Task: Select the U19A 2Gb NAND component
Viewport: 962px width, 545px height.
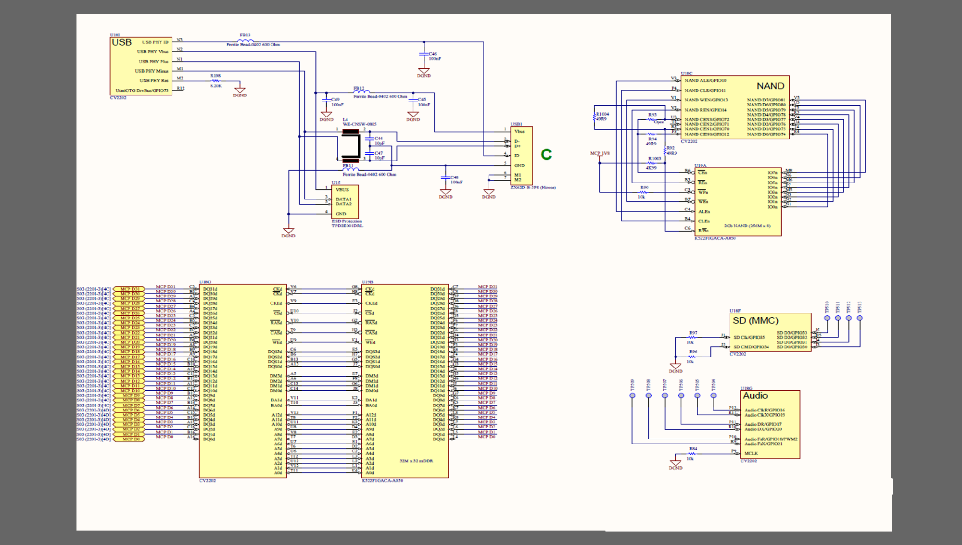Action: click(738, 202)
